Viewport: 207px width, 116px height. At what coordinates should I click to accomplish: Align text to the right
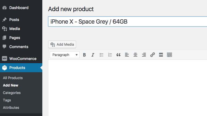pyautogui.click(x=144, y=55)
